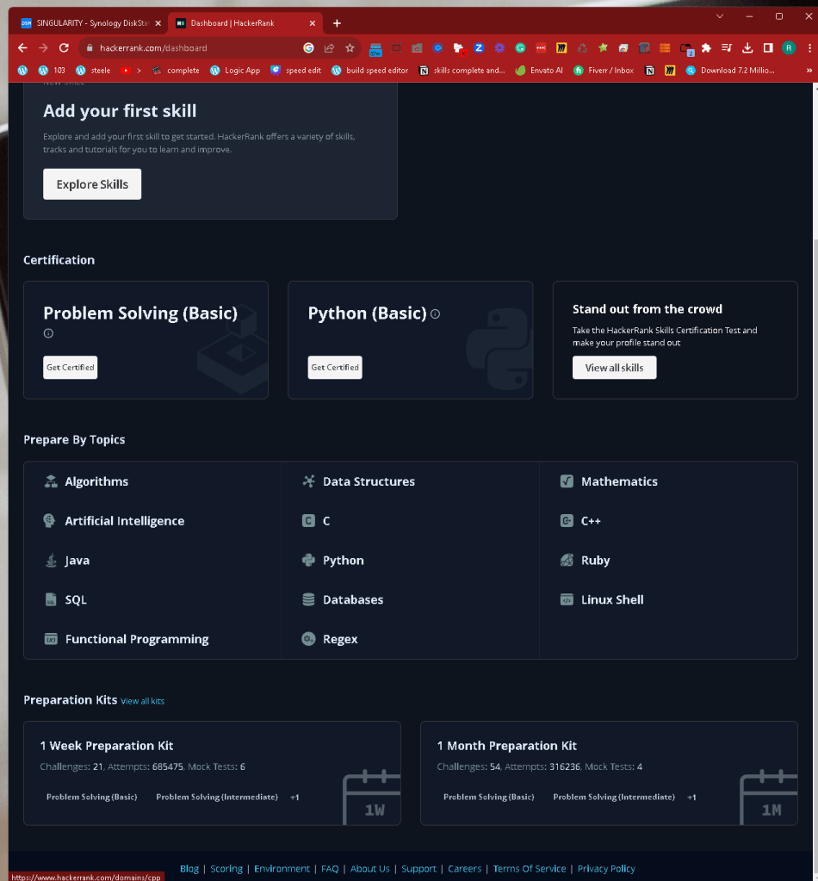This screenshot has width=818, height=881.
Task: Open the Scoring footer link
Action: click(x=226, y=869)
